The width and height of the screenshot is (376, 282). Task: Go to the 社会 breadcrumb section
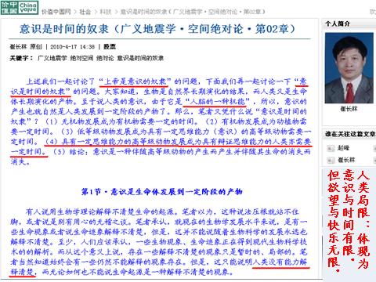(85, 12)
